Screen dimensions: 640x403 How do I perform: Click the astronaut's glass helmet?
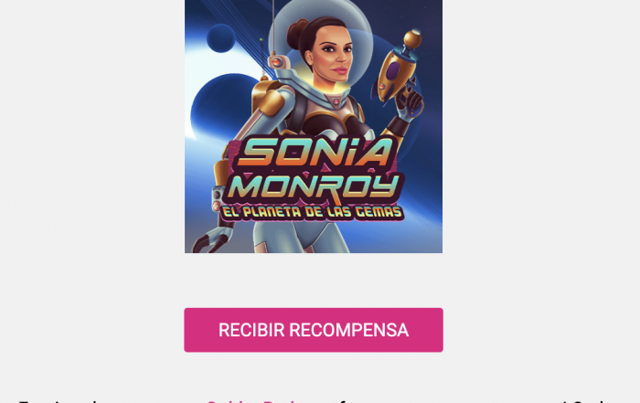click(320, 43)
